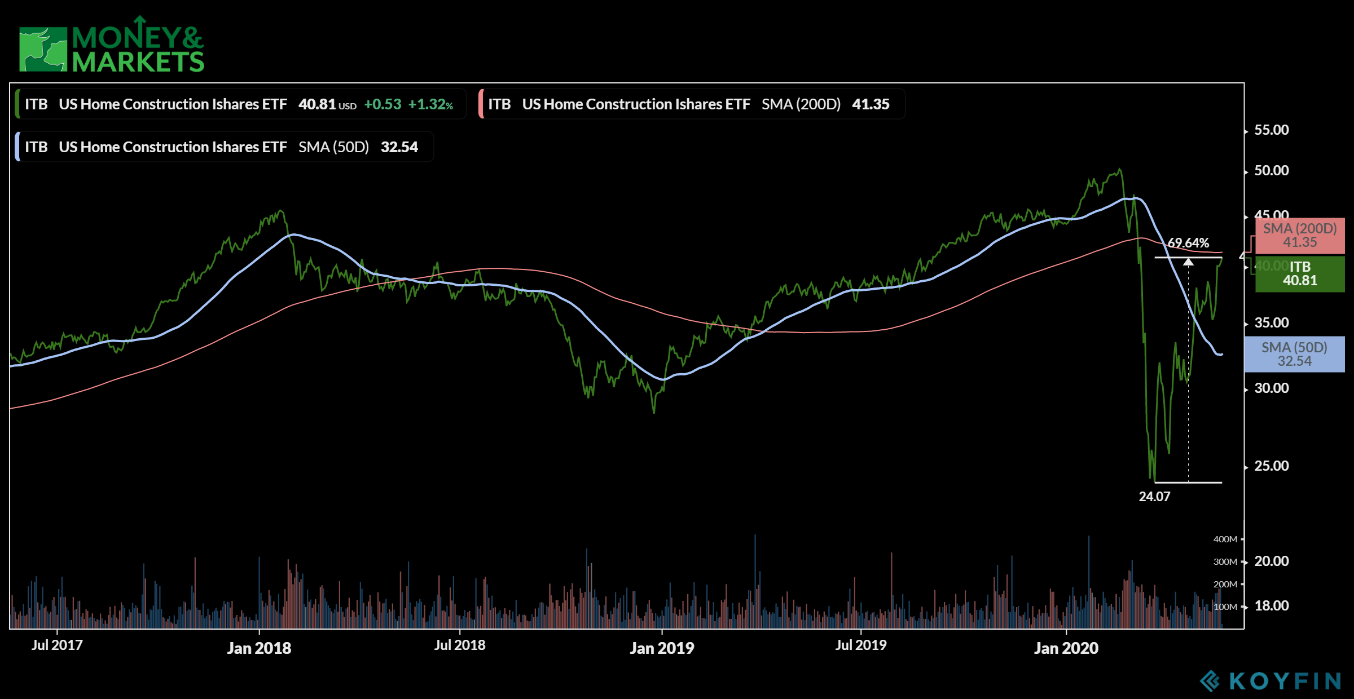Click the pink SMA (200D) 41.35 axis tag
This screenshot has height=699, width=1354.
1300,236
